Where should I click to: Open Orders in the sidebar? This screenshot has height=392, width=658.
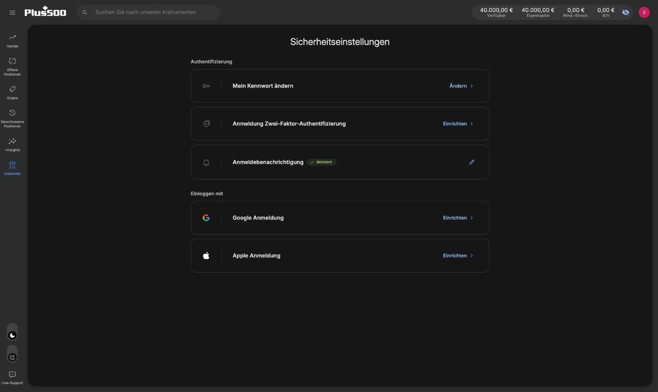pos(12,92)
